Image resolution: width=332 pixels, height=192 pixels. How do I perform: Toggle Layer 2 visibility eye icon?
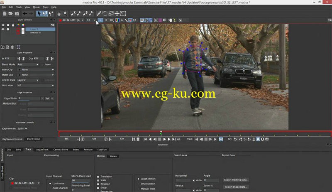[x=3, y=29]
